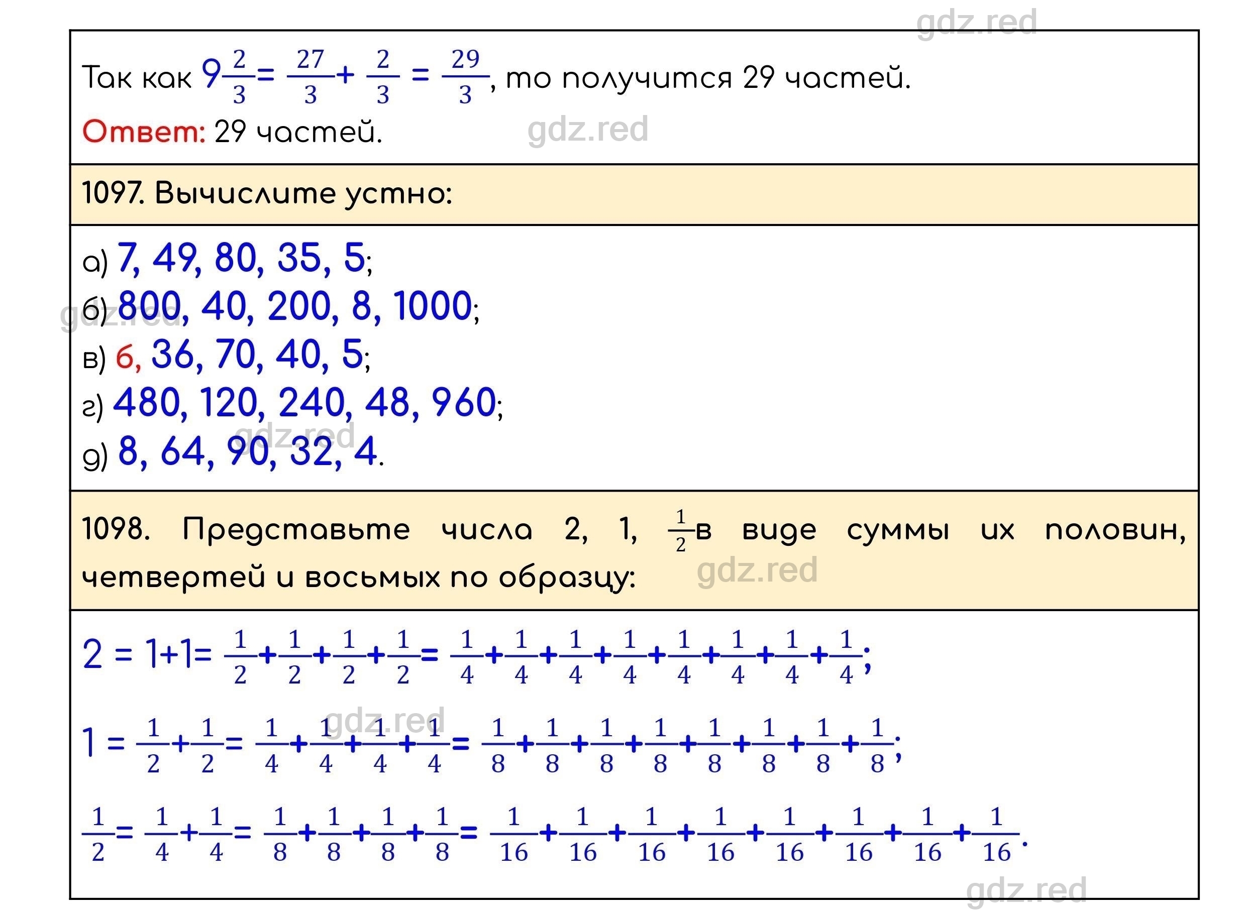Screen dimensions: 1248x914
Task: Click the number 800 in row б)
Action: (150, 305)
